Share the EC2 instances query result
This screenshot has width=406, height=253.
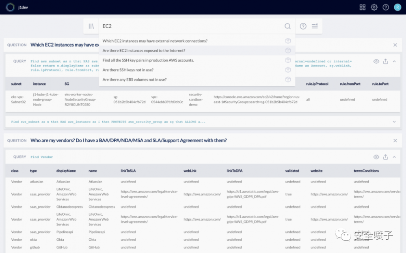tap(386, 61)
